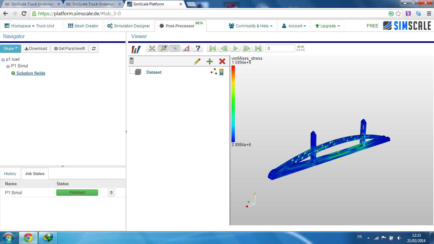The width and height of the screenshot is (434, 244).
Task: Open the Mesh Creator tab
Action: point(83,26)
